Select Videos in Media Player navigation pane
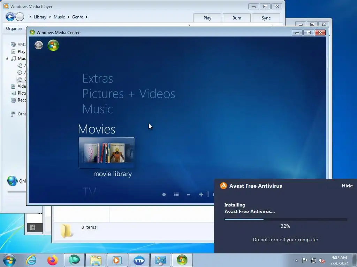Screen dimensions: 357x267 [x=19, y=86]
